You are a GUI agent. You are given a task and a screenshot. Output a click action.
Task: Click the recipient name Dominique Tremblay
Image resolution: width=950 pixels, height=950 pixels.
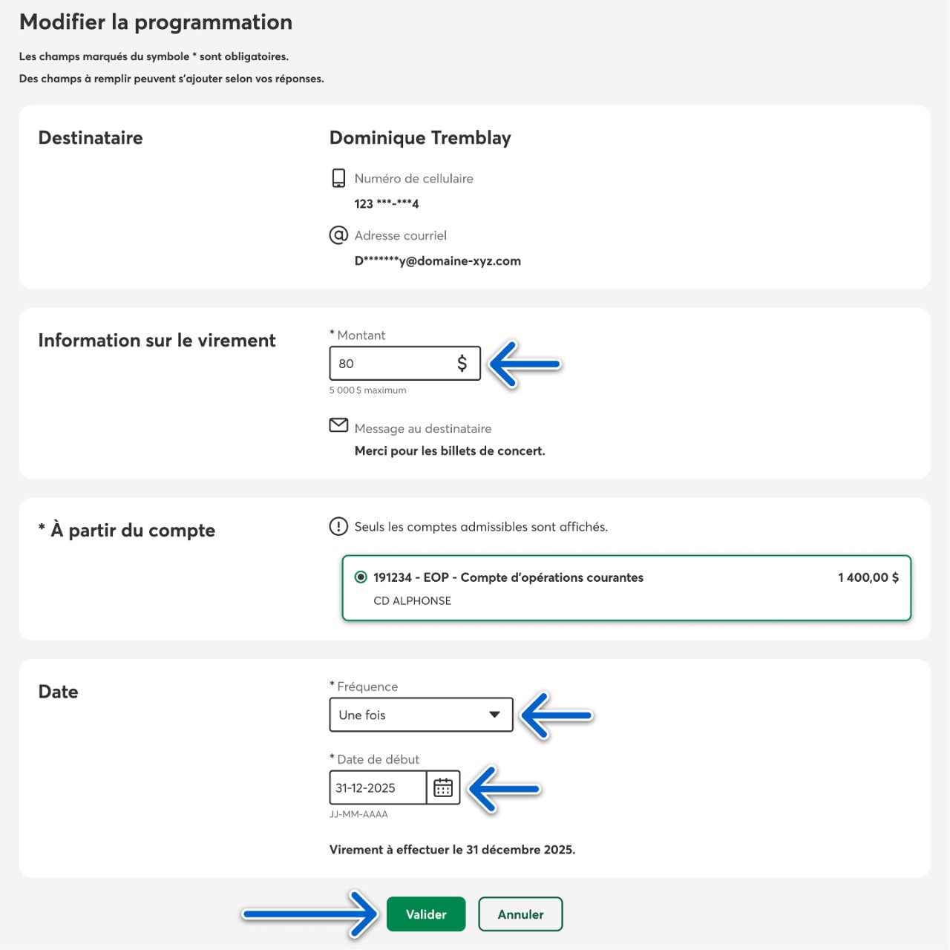pyautogui.click(x=420, y=138)
